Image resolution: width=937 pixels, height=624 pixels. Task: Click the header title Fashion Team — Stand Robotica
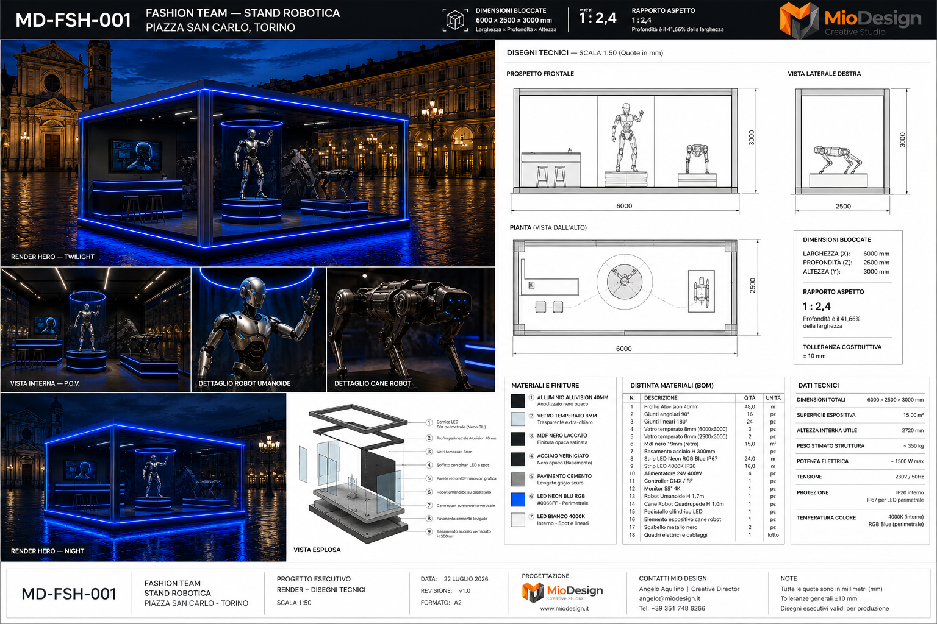click(x=243, y=13)
